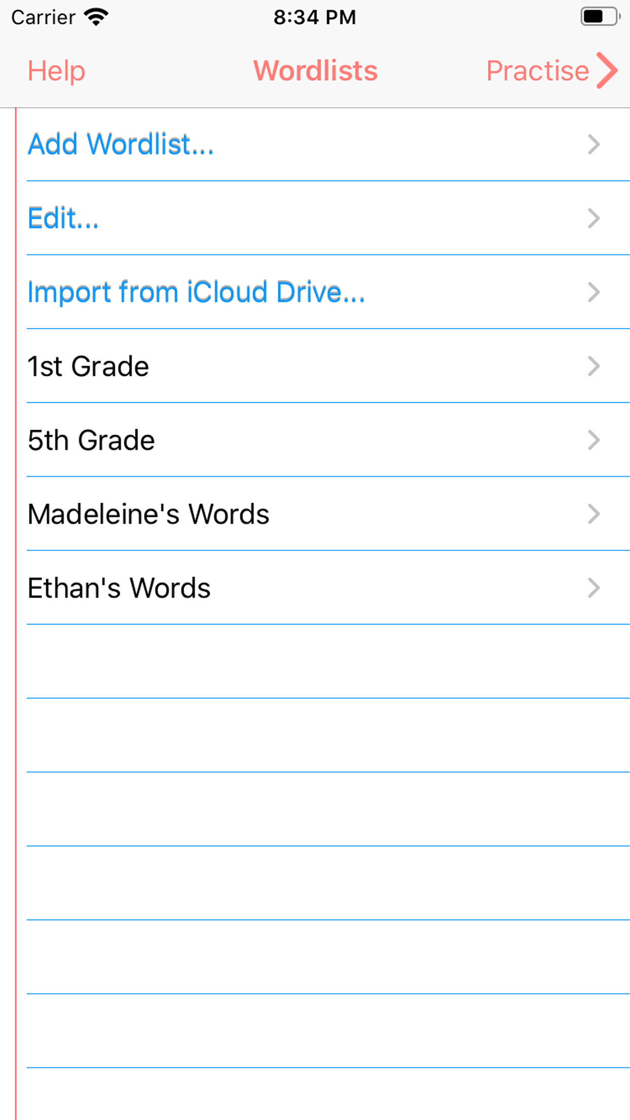
Task: Select Add Wordlist... row
Action: click(x=328, y=145)
